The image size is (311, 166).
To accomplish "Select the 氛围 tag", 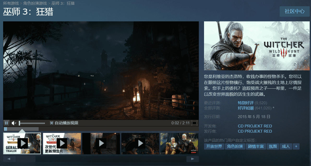I will [273, 146].
